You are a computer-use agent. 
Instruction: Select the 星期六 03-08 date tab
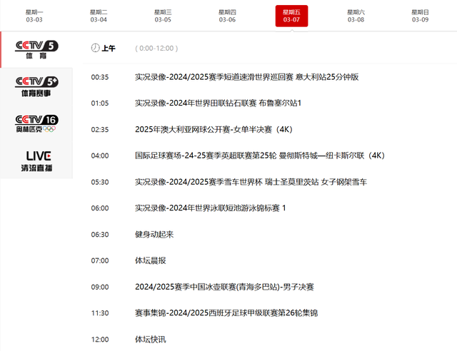[x=356, y=16]
